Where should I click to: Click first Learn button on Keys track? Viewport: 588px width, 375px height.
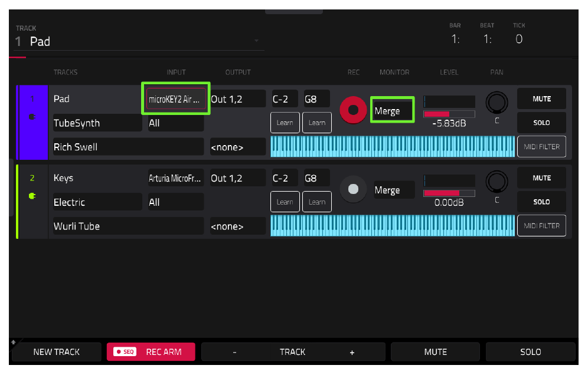[x=285, y=202]
